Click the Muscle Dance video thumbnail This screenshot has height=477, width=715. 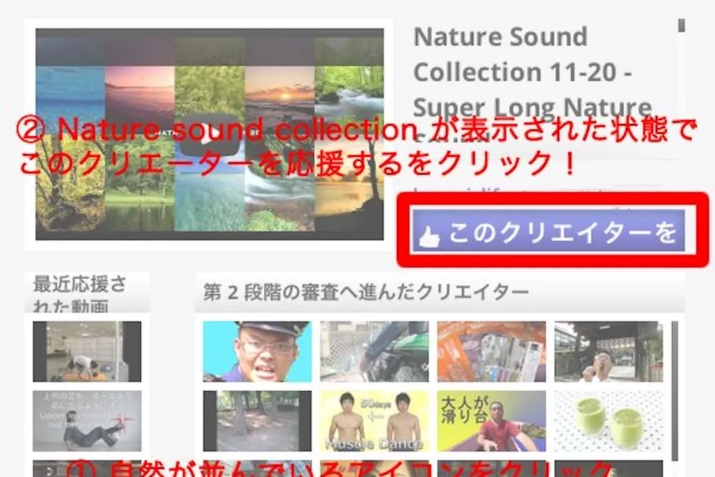click(374, 421)
